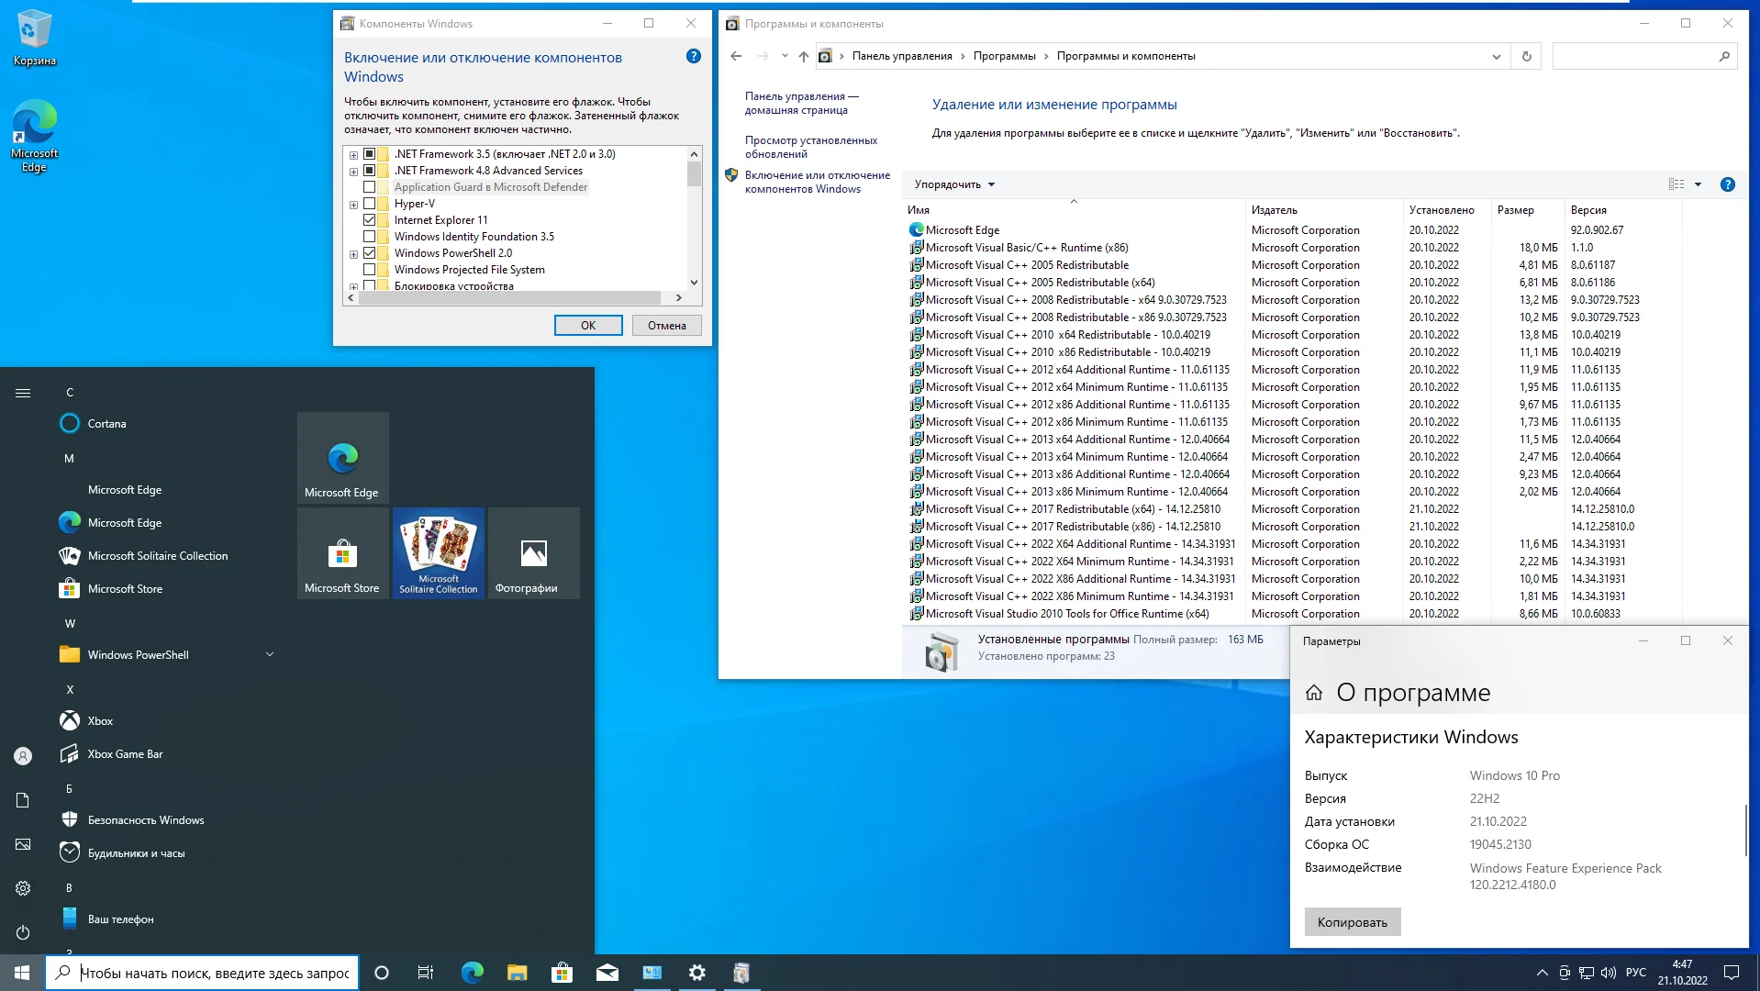Expand the Windows PowerShell folder in Start
1760x991 pixels.
pyautogui.click(x=270, y=654)
